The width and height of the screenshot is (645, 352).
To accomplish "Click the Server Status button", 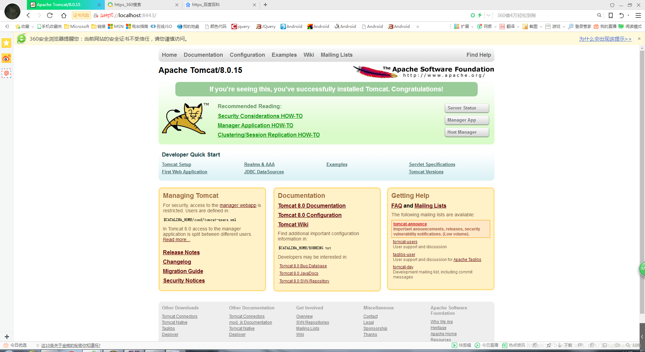I will click(x=467, y=108).
